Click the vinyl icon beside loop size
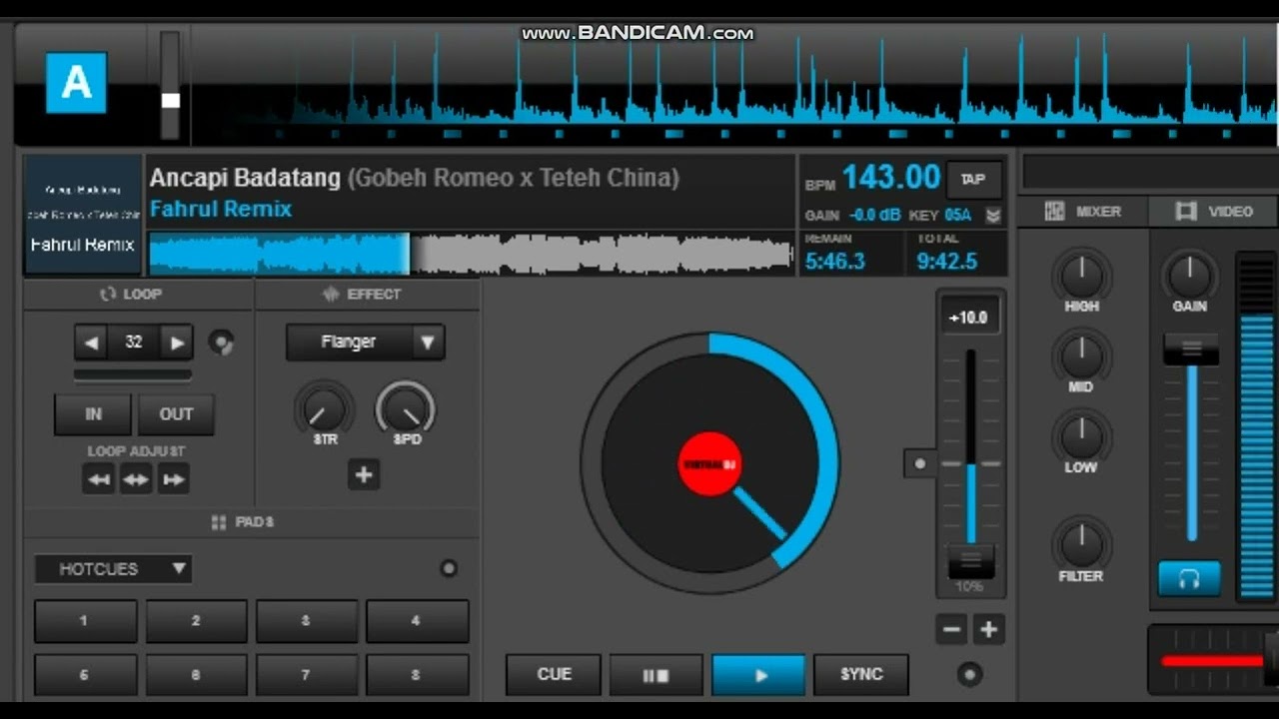This screenshot has width=1279, height=719. (221, 343)
